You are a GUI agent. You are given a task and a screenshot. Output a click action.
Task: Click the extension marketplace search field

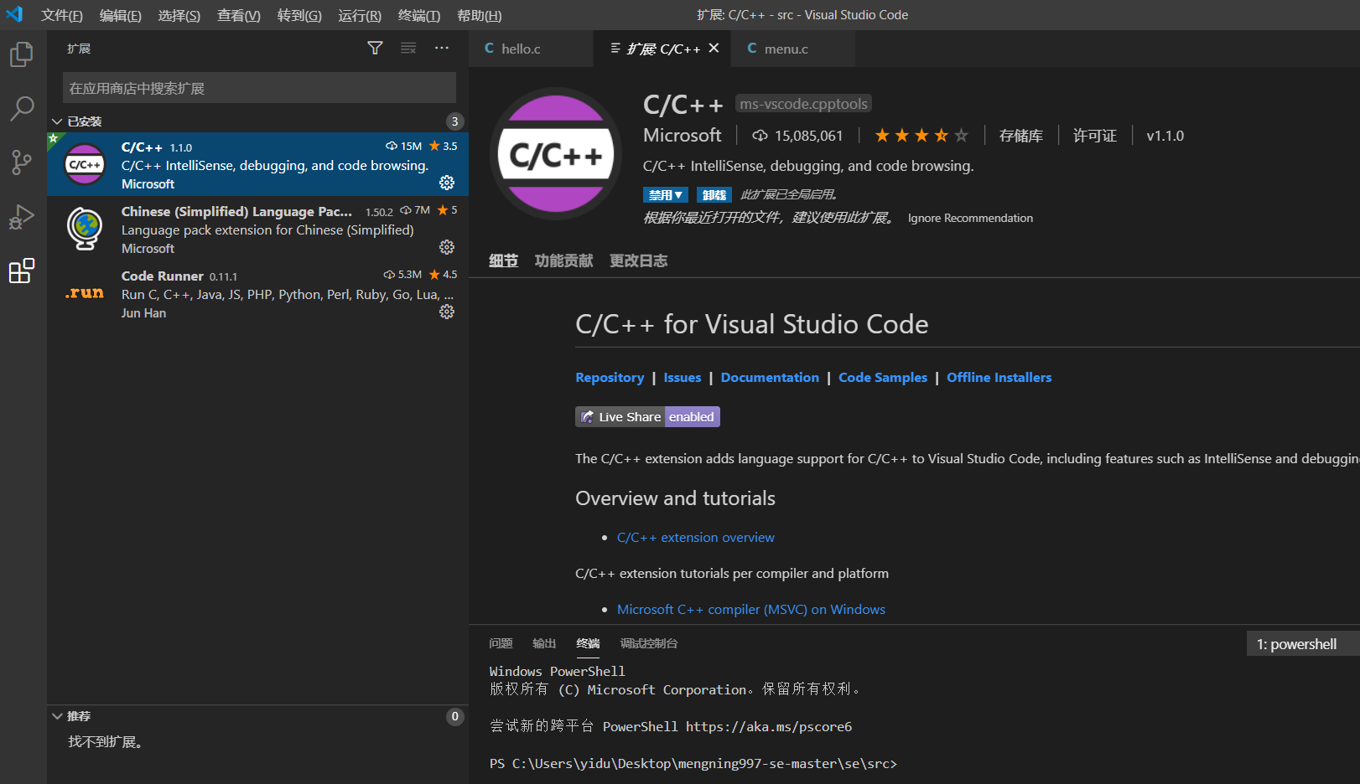259,88
